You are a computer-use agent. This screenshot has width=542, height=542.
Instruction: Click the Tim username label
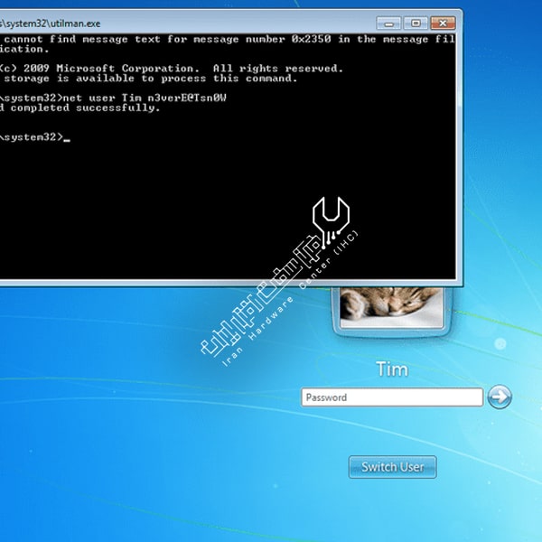tap(392, 369)
